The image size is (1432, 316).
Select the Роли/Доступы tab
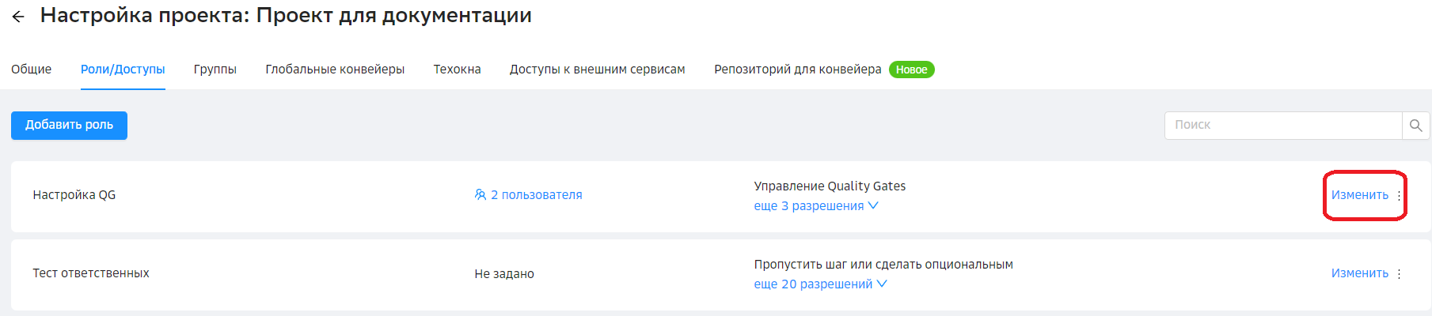pyautogui.click(x=123, y=70)
